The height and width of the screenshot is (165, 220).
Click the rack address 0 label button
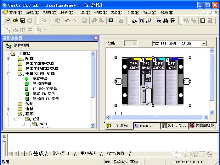(x=118, y=81)
